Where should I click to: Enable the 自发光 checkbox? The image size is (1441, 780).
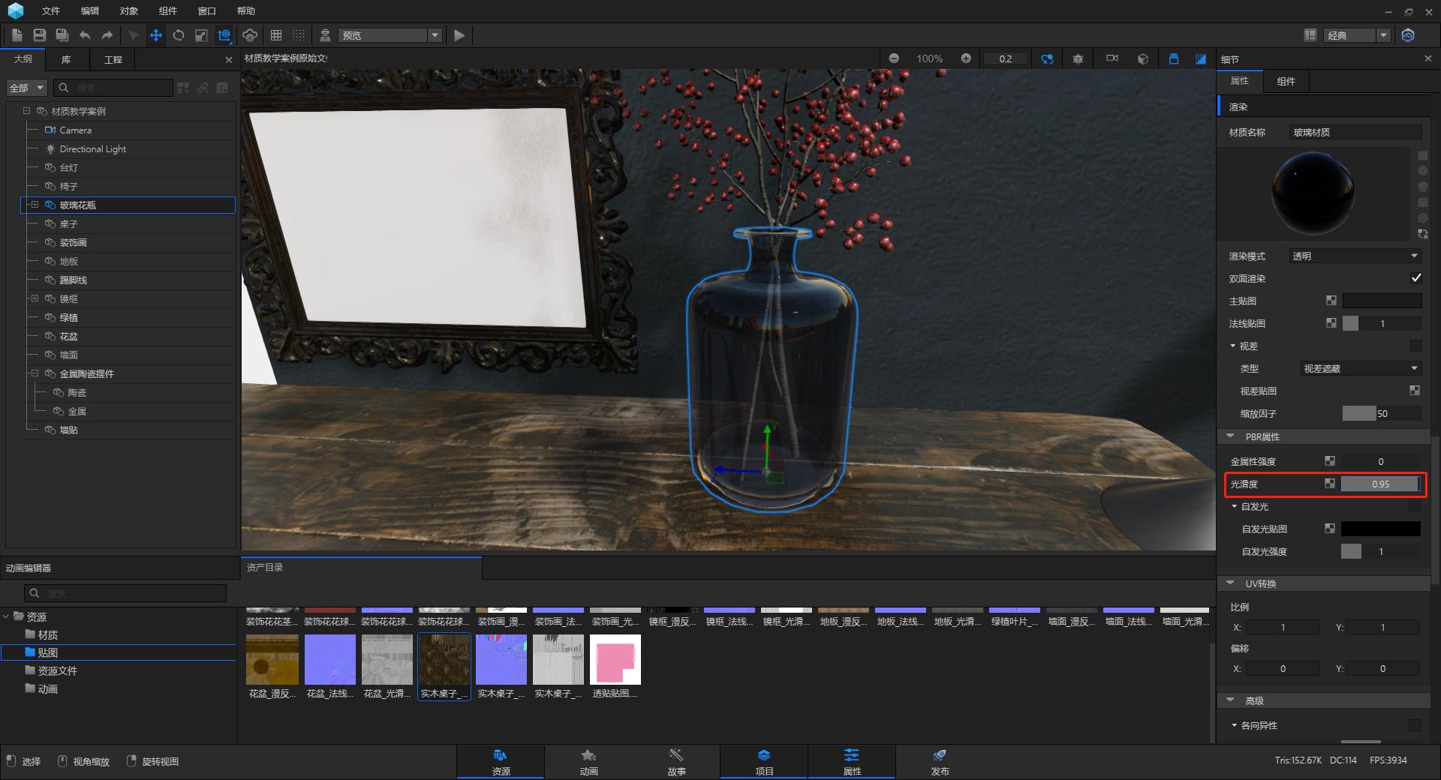click(x=1415, y=506)
